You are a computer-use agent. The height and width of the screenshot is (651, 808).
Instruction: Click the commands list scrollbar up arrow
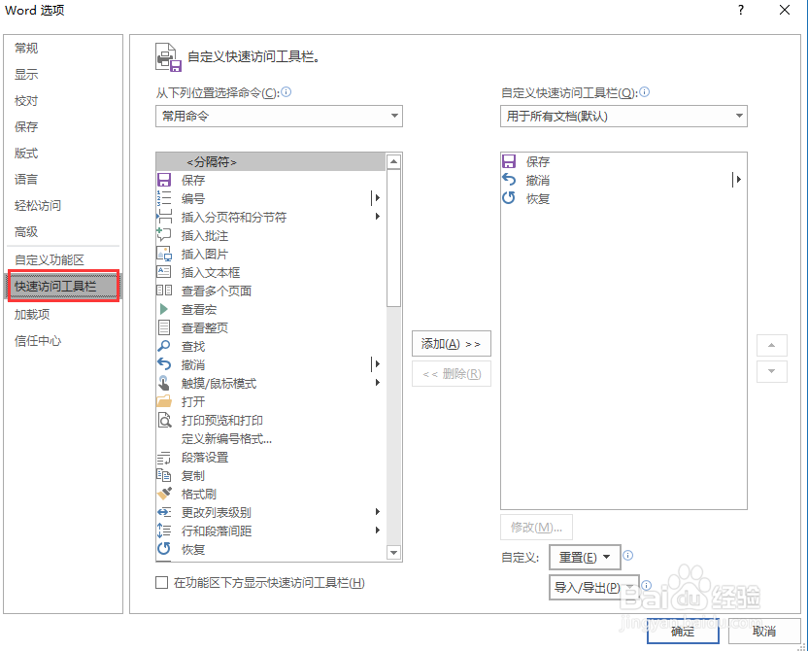tap(393, 162)
